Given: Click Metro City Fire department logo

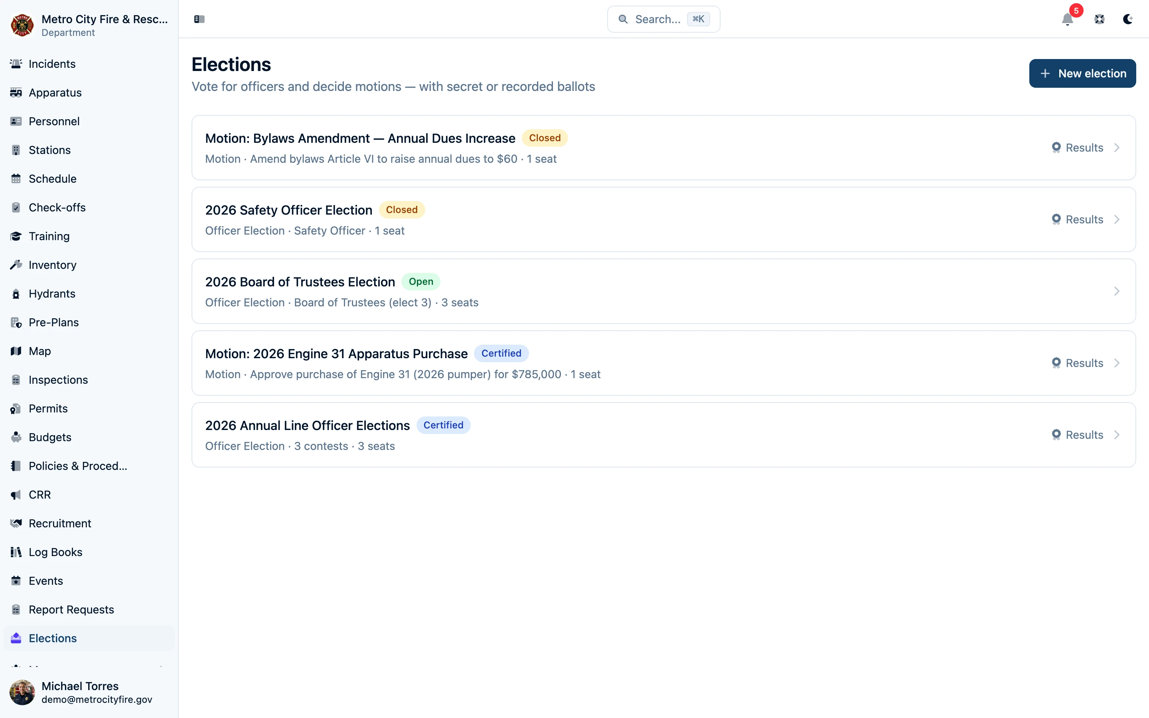Looking at the screenshot, I should pyautogui.click(x=22, y=25).
